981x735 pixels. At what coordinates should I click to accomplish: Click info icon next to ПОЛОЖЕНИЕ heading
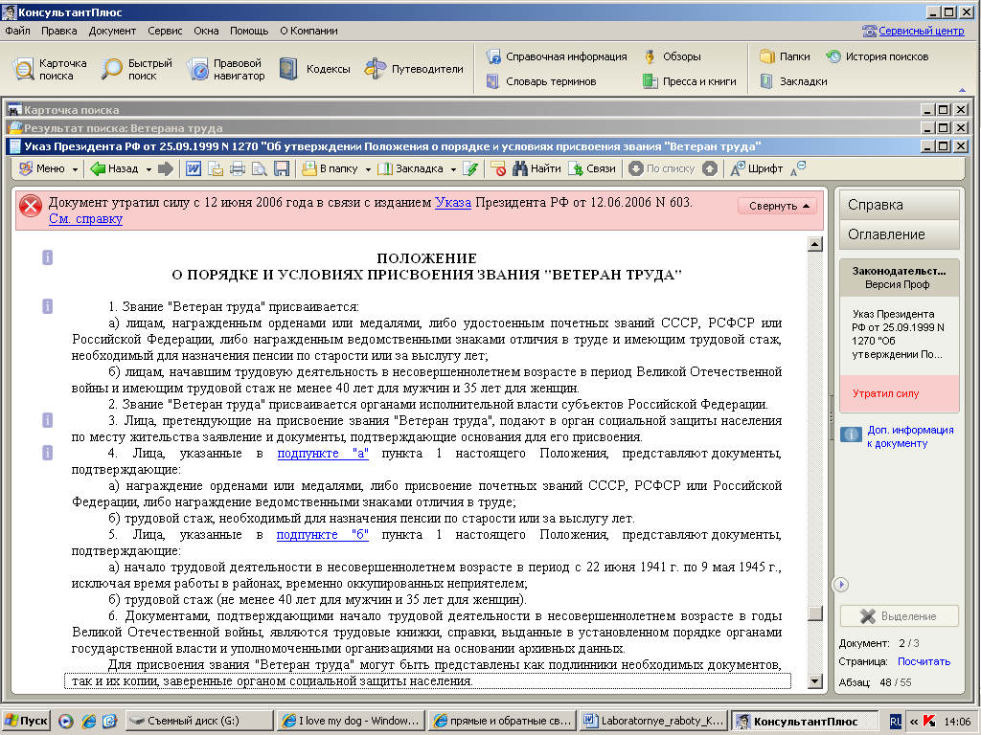click(48, 257)
